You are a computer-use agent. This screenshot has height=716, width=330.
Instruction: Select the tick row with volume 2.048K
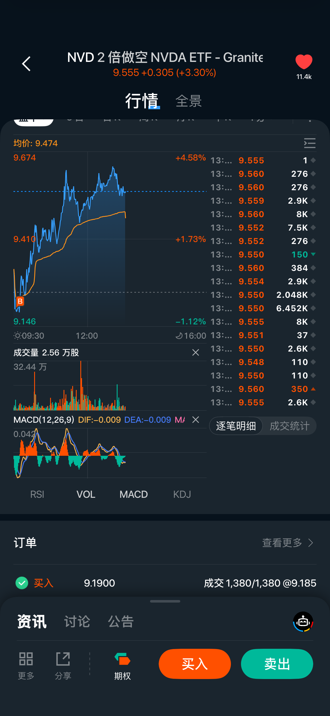(x=263, y=295)
